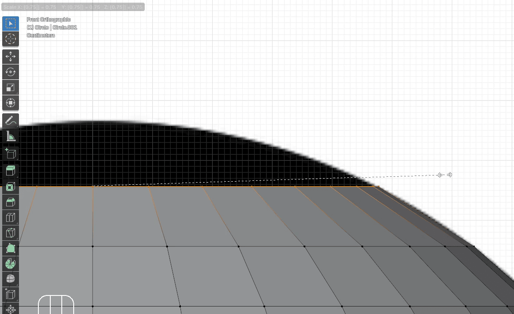Activate the Measure ruler tool

[x=11, y=136]
